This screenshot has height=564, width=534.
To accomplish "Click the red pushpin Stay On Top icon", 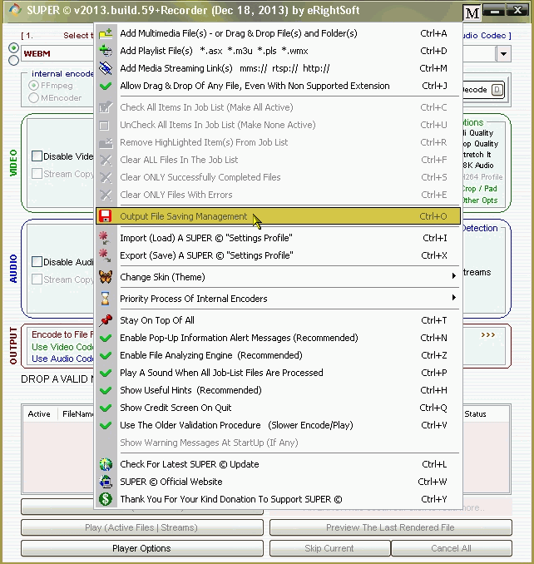I will [x=106, y=320].
